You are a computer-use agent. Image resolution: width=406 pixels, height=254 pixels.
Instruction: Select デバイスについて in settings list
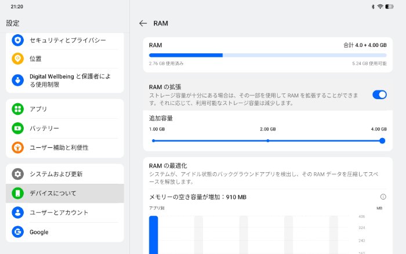pyautogui.click(x=65, y=193)
